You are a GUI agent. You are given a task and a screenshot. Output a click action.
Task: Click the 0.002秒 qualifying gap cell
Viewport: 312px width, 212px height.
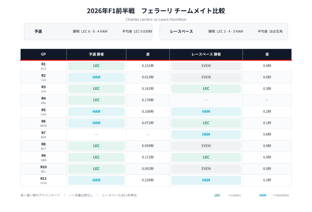pyautogui.click(x=148, y=169)
